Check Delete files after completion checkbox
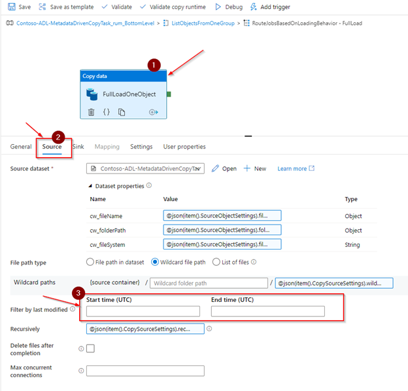The image size is (408, 391). coord(90,348)
